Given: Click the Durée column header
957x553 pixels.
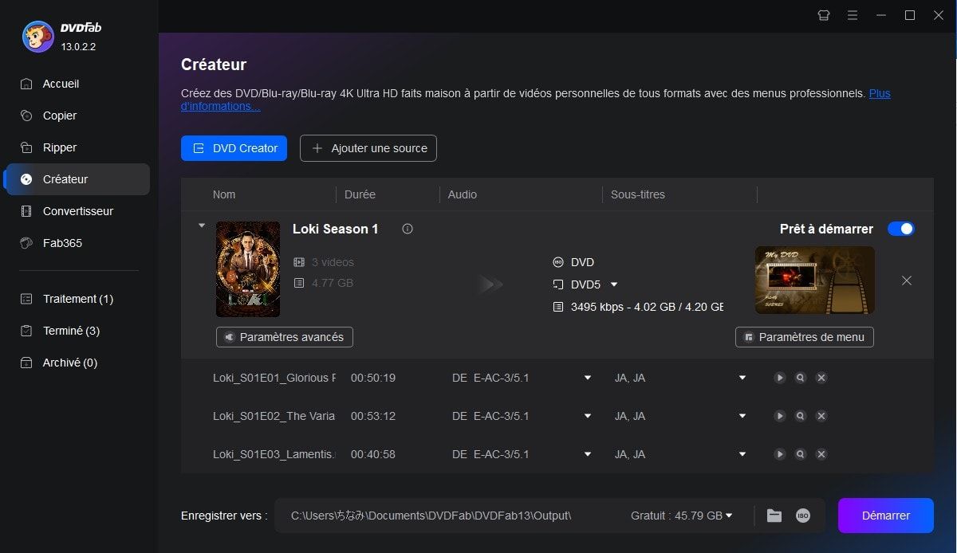Looking at the screenshot, I should coord(360,194).
